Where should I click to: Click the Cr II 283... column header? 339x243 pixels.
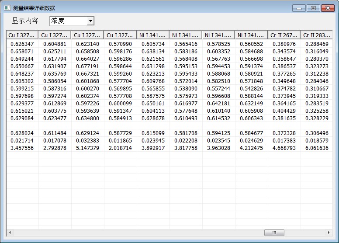click(x=317, y=35)
